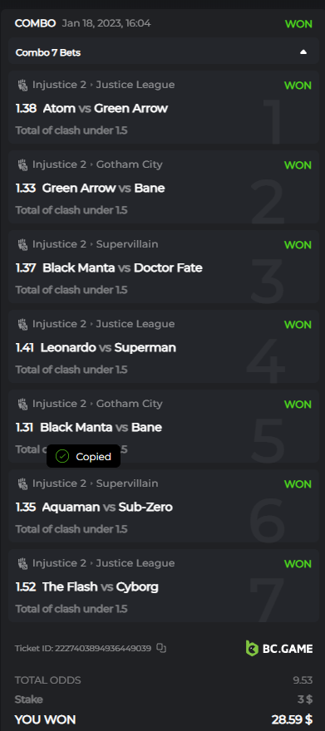Screen dimensions: 325x731
Task: Click esports icon on Leonardo vs Superman bet
Action: tap(22, 324)
